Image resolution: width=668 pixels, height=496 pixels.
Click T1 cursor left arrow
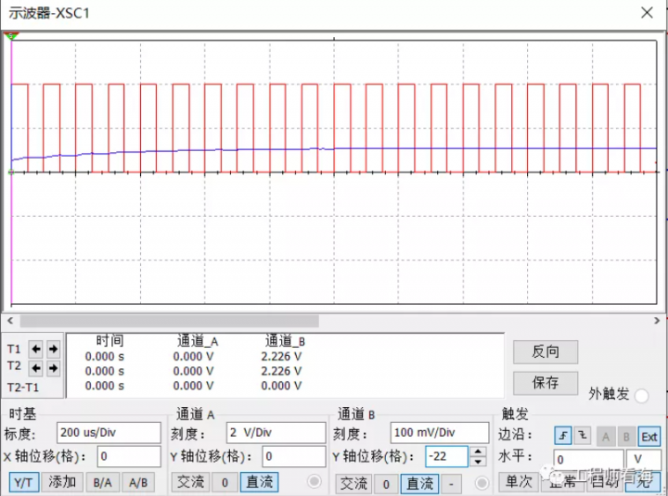[x=36, y=350]
